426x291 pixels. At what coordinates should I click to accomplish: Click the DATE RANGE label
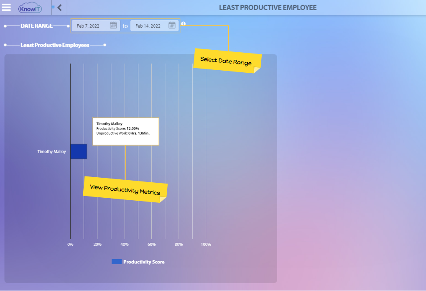(37, 26)
